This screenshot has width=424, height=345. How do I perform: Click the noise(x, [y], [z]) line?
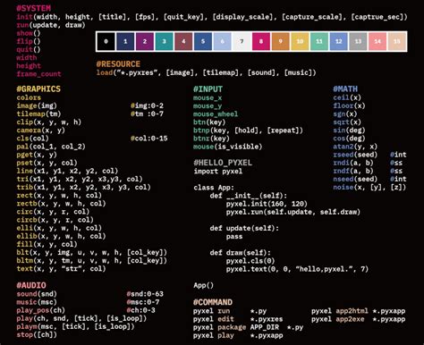pos(369,187)
